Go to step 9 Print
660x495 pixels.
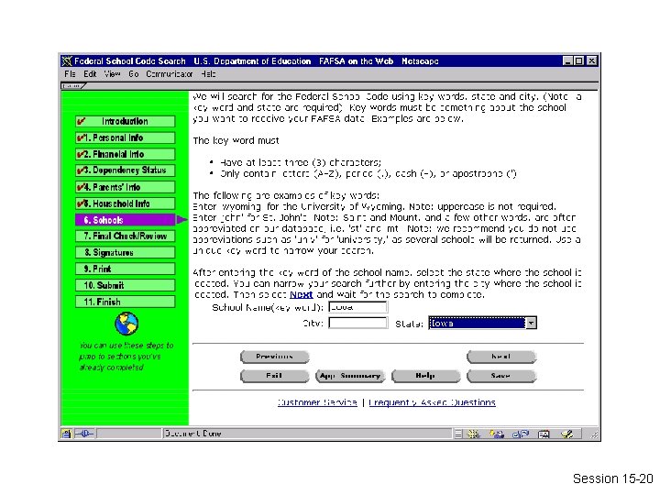pyautogui.click(x=126, y=269)
